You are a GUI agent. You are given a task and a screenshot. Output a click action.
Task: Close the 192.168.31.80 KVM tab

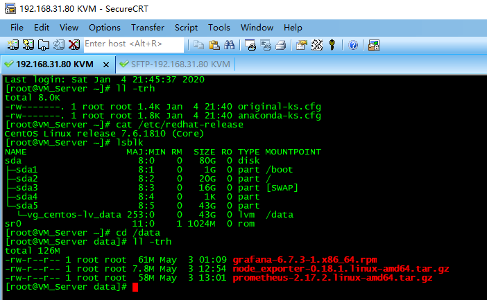coord(106,65)
